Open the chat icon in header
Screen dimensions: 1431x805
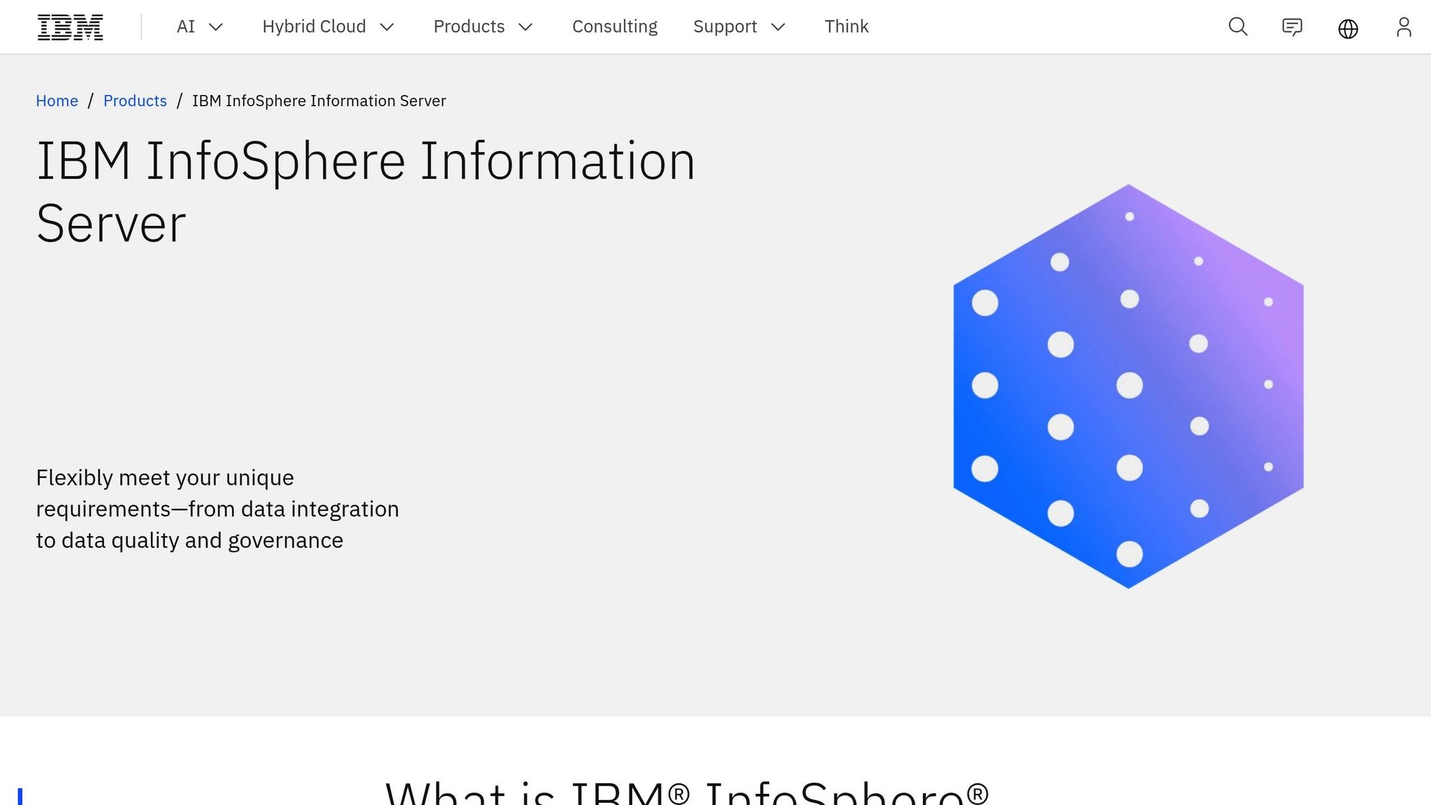click(1292, 27)
